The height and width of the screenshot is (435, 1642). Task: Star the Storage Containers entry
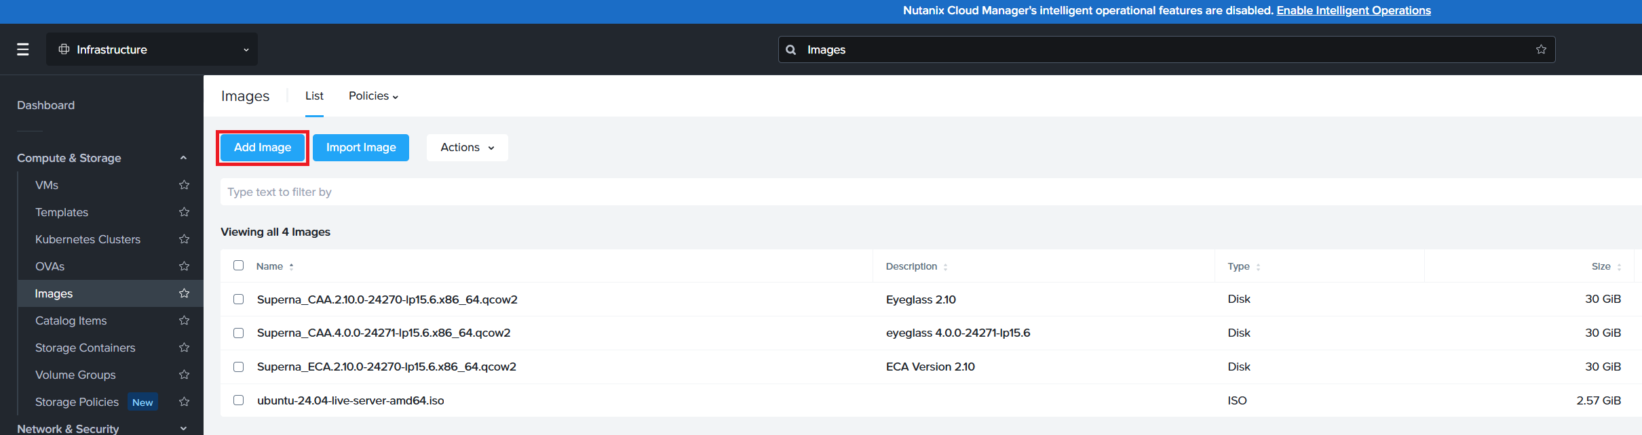[x=184, y=348]
